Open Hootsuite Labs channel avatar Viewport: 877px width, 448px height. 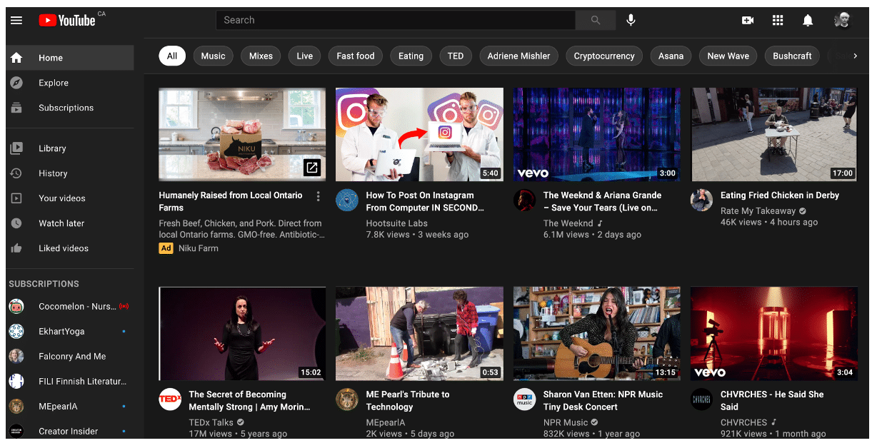pyautogui.click(x=347, y=200)
